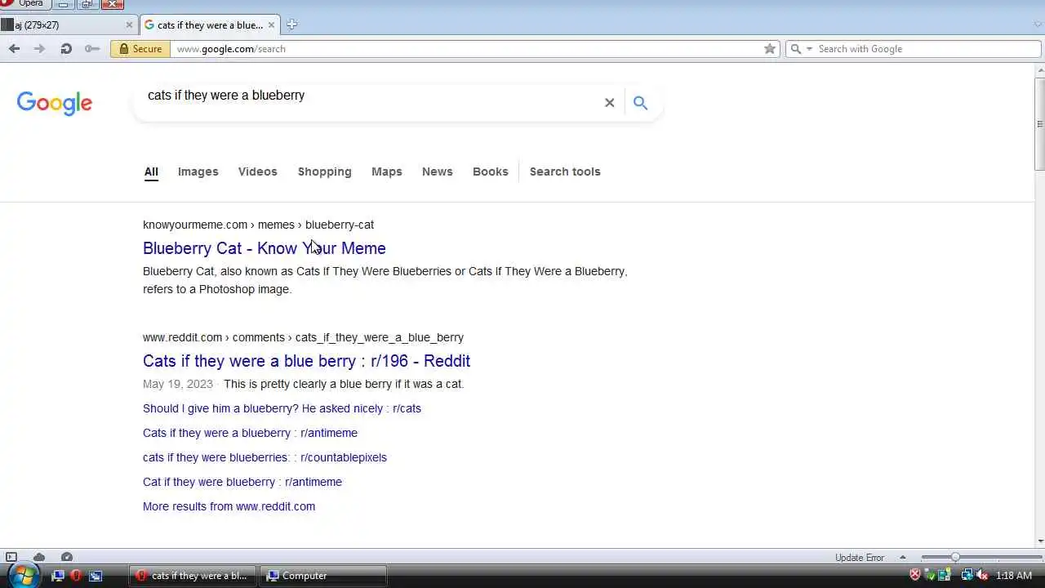Go back with the browser back arrow
The height and width of the screenshot is (588, 1045).
click(14, 49)
